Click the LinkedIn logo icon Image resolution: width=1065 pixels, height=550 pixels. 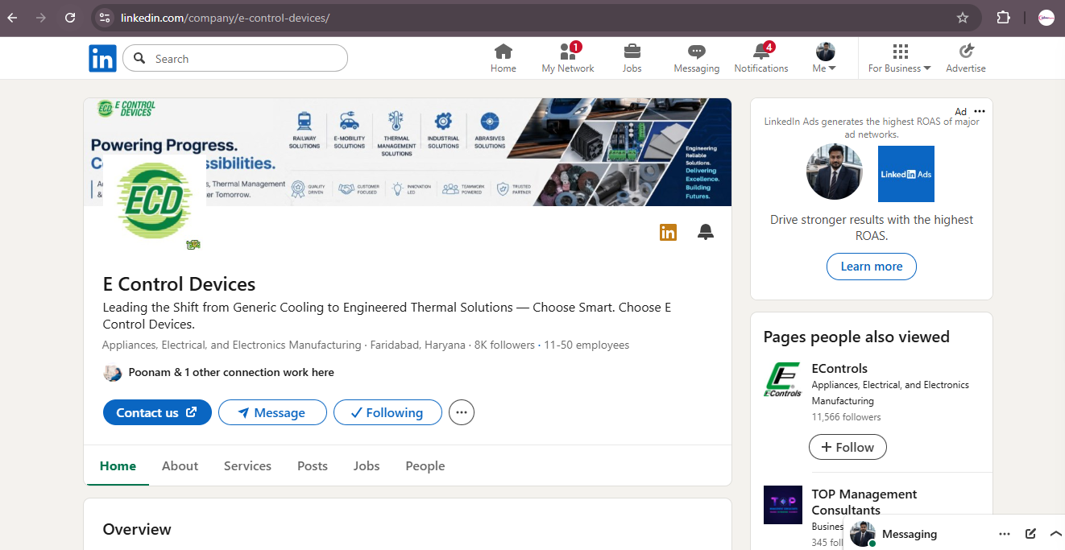point(102,58)
